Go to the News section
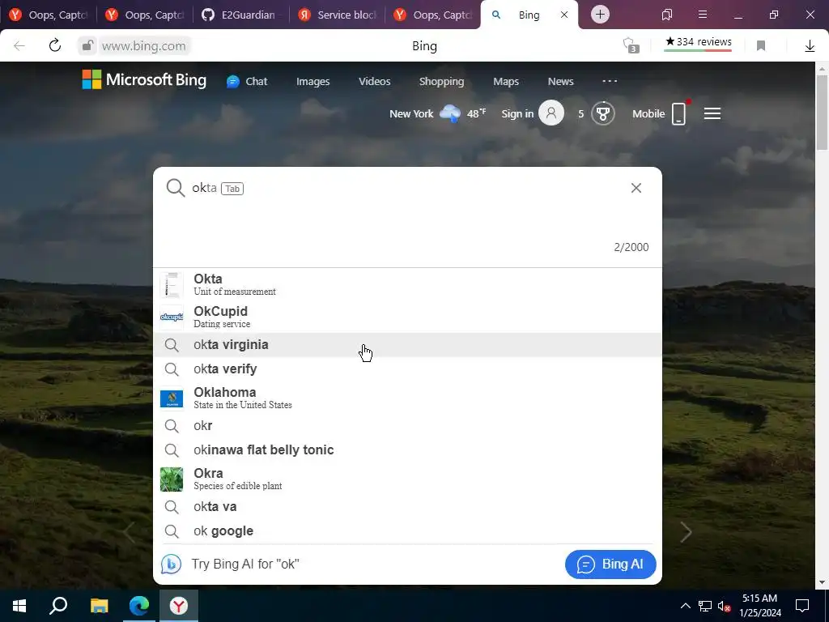This screenshot has width=829, height=622. [x=560, y=82]
